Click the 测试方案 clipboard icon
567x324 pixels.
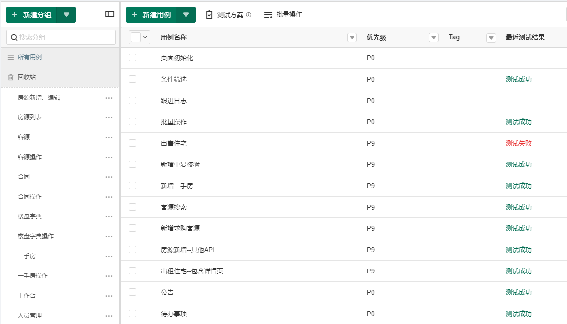(x=209, y=15)
